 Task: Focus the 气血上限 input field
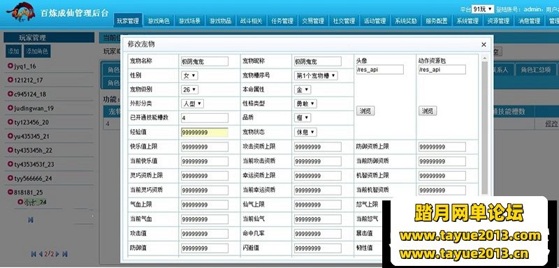[205, 204]
